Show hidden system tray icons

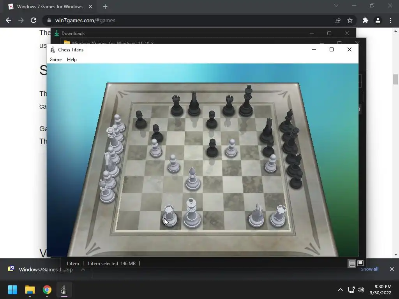pos(341,290)
